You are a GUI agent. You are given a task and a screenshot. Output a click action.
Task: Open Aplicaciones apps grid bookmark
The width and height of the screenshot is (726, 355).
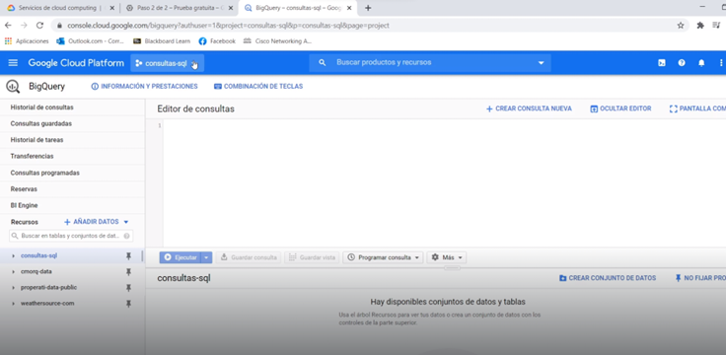pos(27,41)
